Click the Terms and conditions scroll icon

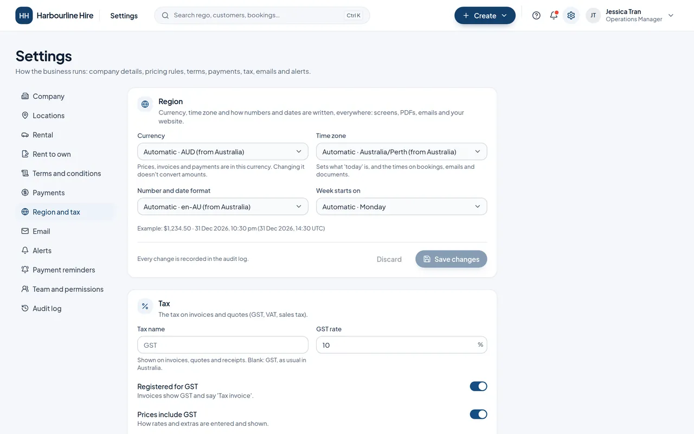25,173
